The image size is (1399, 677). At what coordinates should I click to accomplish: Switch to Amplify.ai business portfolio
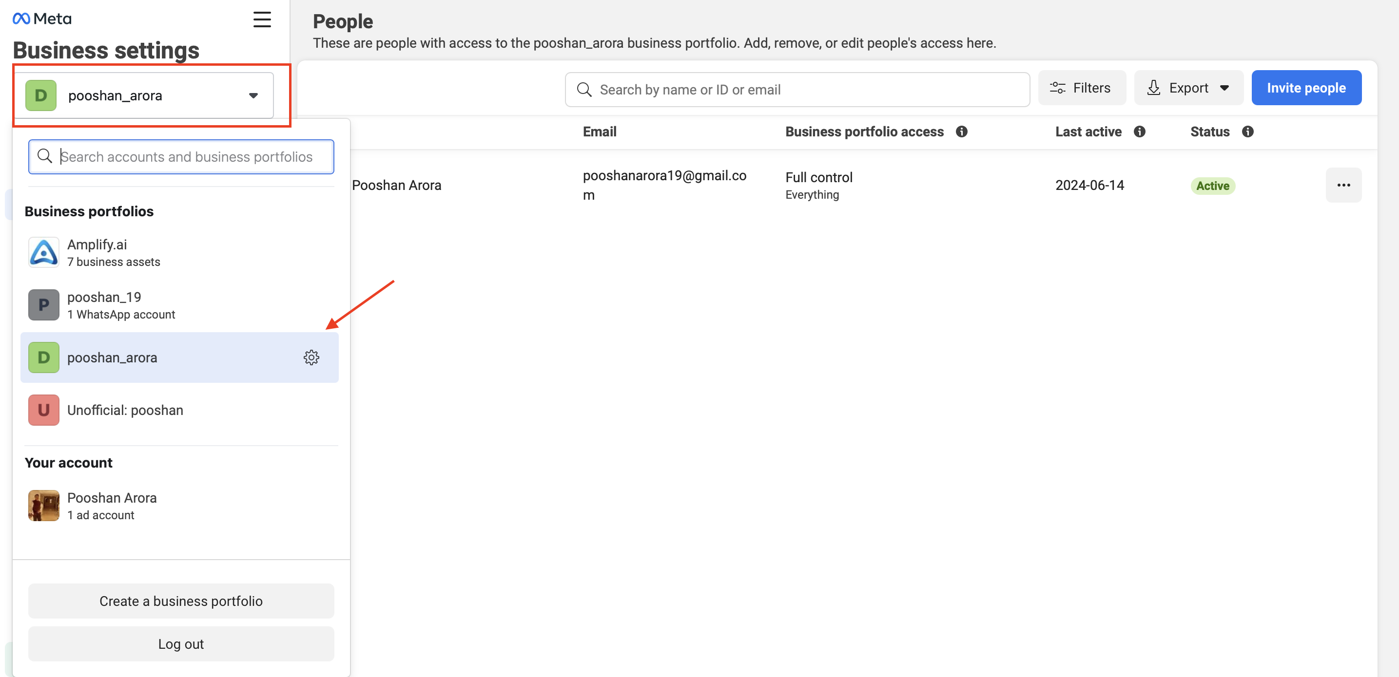pyautogui.click(x=179, y=252)
